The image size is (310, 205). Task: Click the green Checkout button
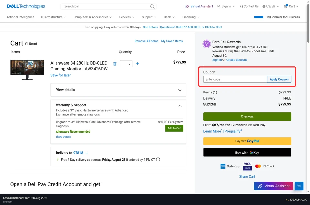point(247,116)
